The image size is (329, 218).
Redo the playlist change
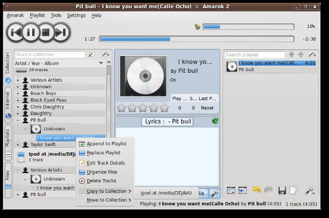(x=268, y=190)
